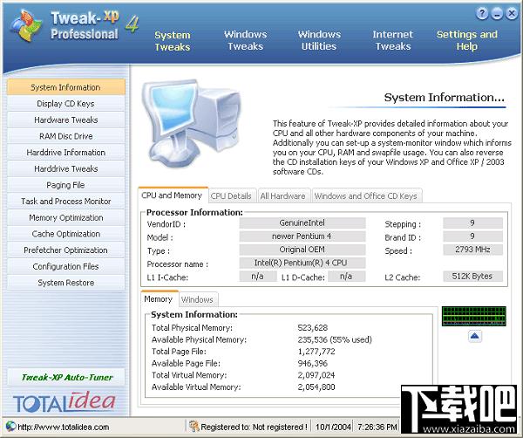The image size is (523, 438).
Task: Click the L1 I-Cache n/a field
Action: (258, 276)
